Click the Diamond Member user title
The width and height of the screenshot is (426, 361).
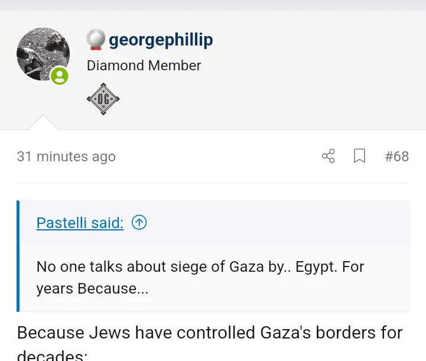coord(144,66)
